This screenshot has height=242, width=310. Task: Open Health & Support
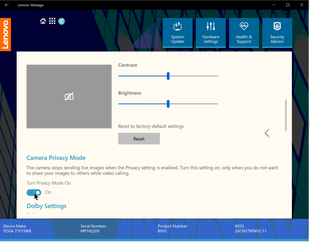[x=244, y=32]
